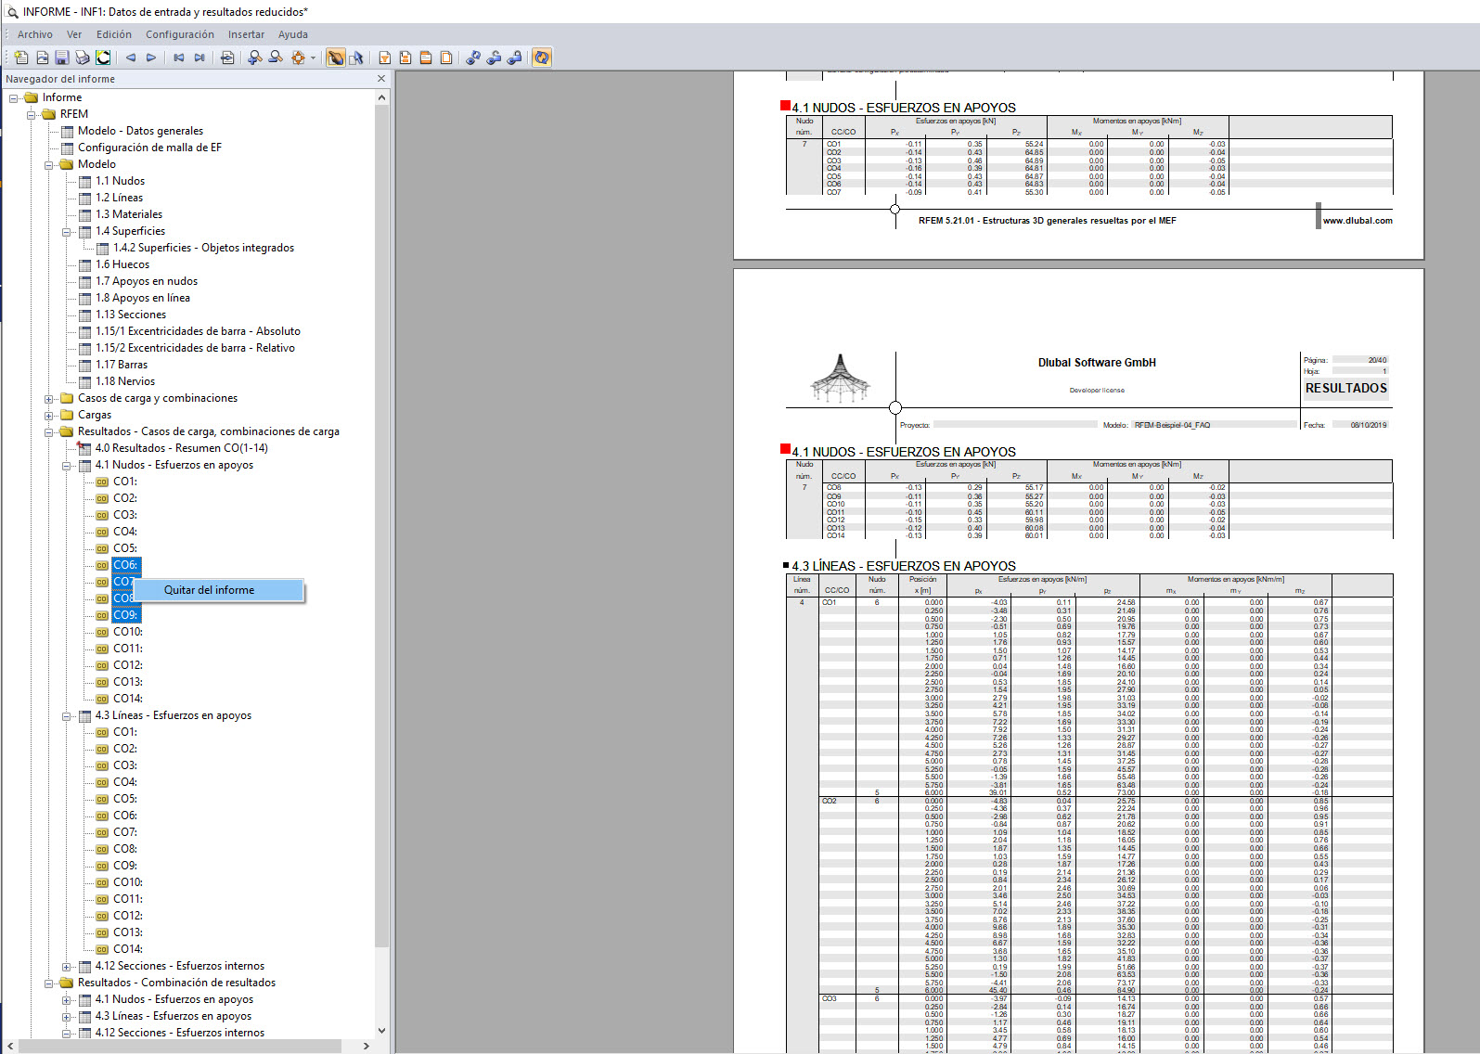
Task: Select CO12 under 4.3 Líneas - Esfuerzos
Action: (128, 916)
